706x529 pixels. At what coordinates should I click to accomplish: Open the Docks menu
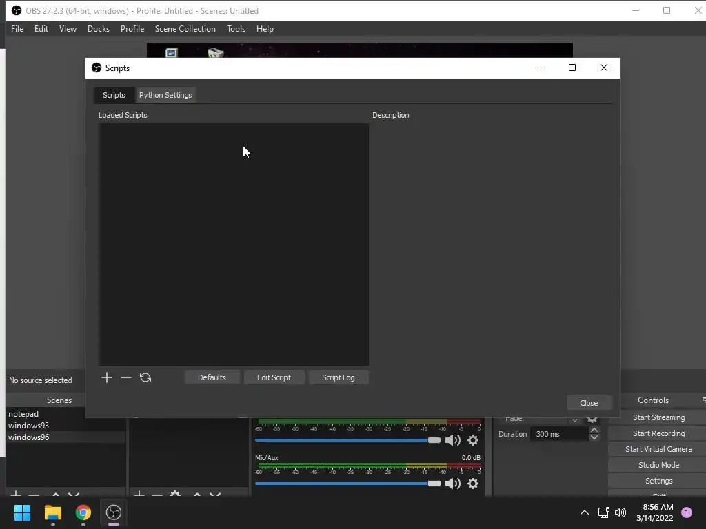[x=99, y=29]
